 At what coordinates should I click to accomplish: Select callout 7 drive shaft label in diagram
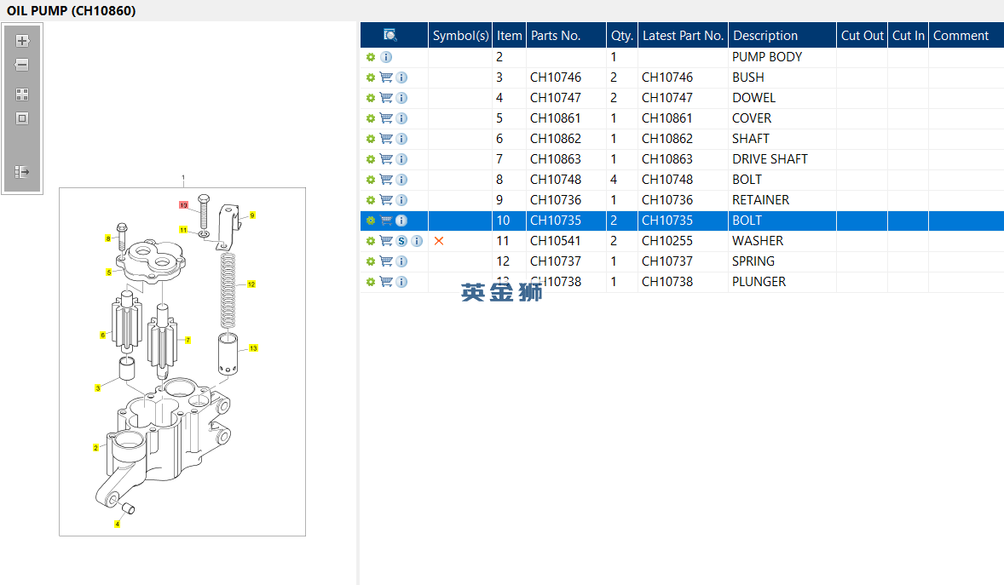pos(188,340)
